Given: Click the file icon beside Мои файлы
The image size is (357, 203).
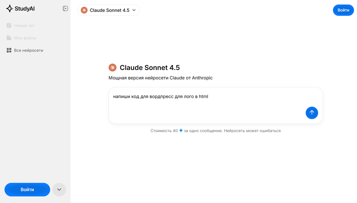Looking at the screenshot, I should [x=9, y=38].
